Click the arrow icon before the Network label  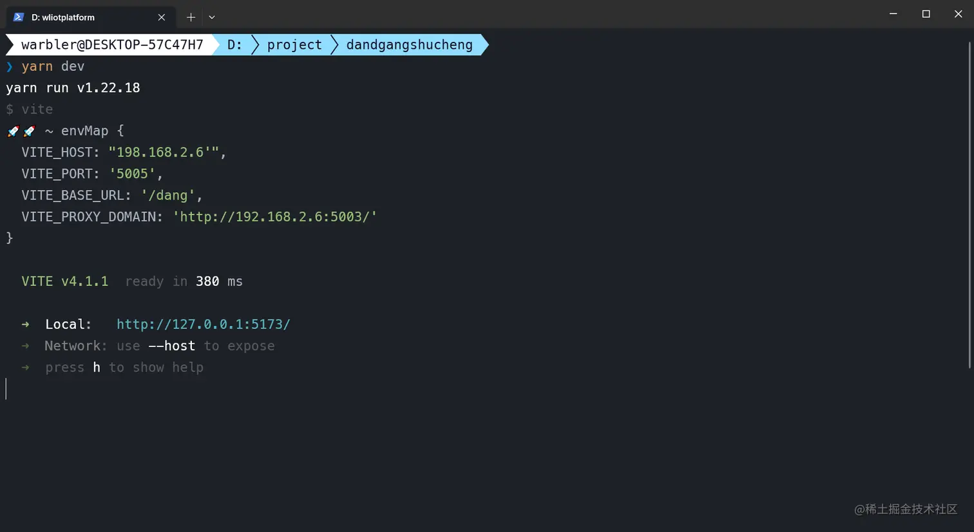(x=25, y=346)
